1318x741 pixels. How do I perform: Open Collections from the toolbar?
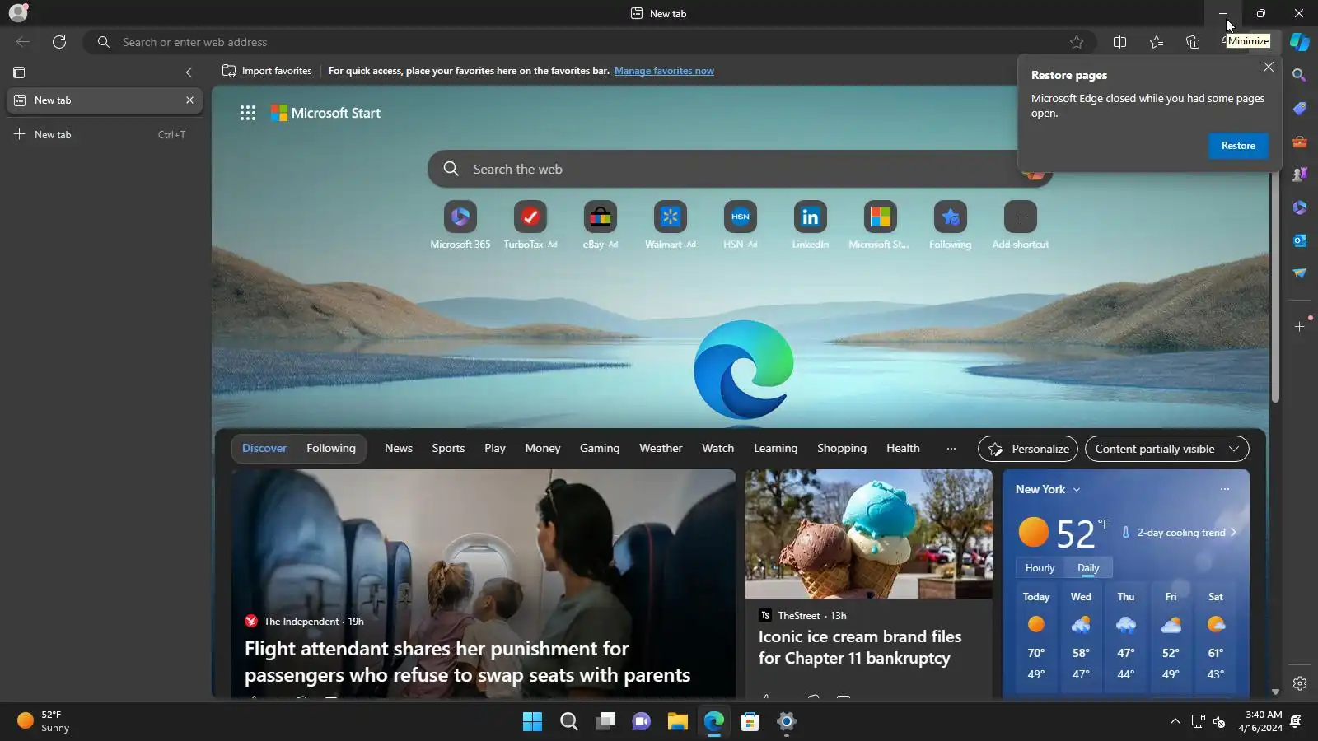tap(1193, 42)
